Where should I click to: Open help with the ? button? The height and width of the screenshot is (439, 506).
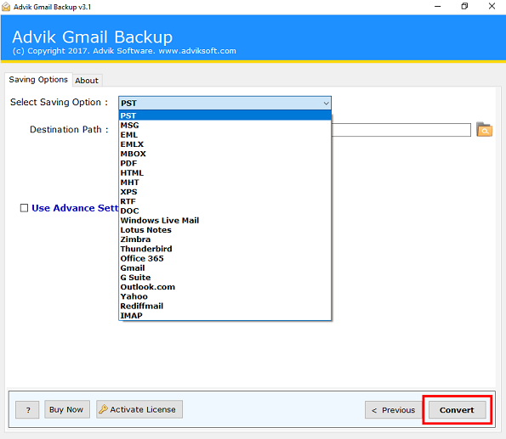click(27, 409)
